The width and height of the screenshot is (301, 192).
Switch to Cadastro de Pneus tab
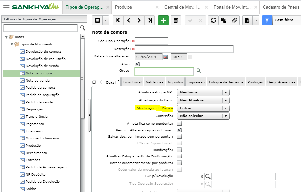click(x=281, y=7)
